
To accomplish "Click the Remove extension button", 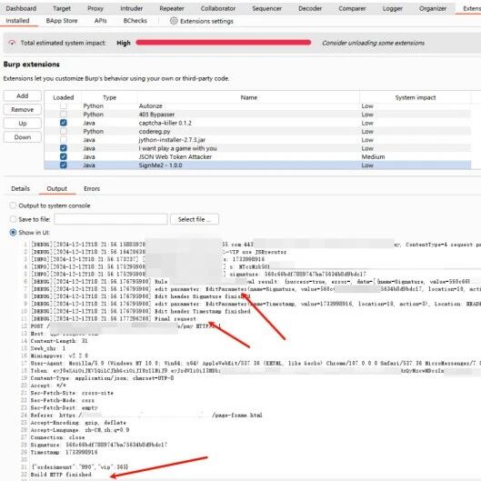I will [23, 109].
